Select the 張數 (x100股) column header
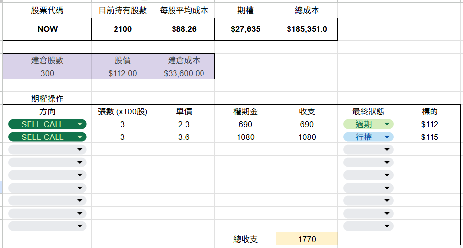Screen dimensions: 463x248 point(122,111)
